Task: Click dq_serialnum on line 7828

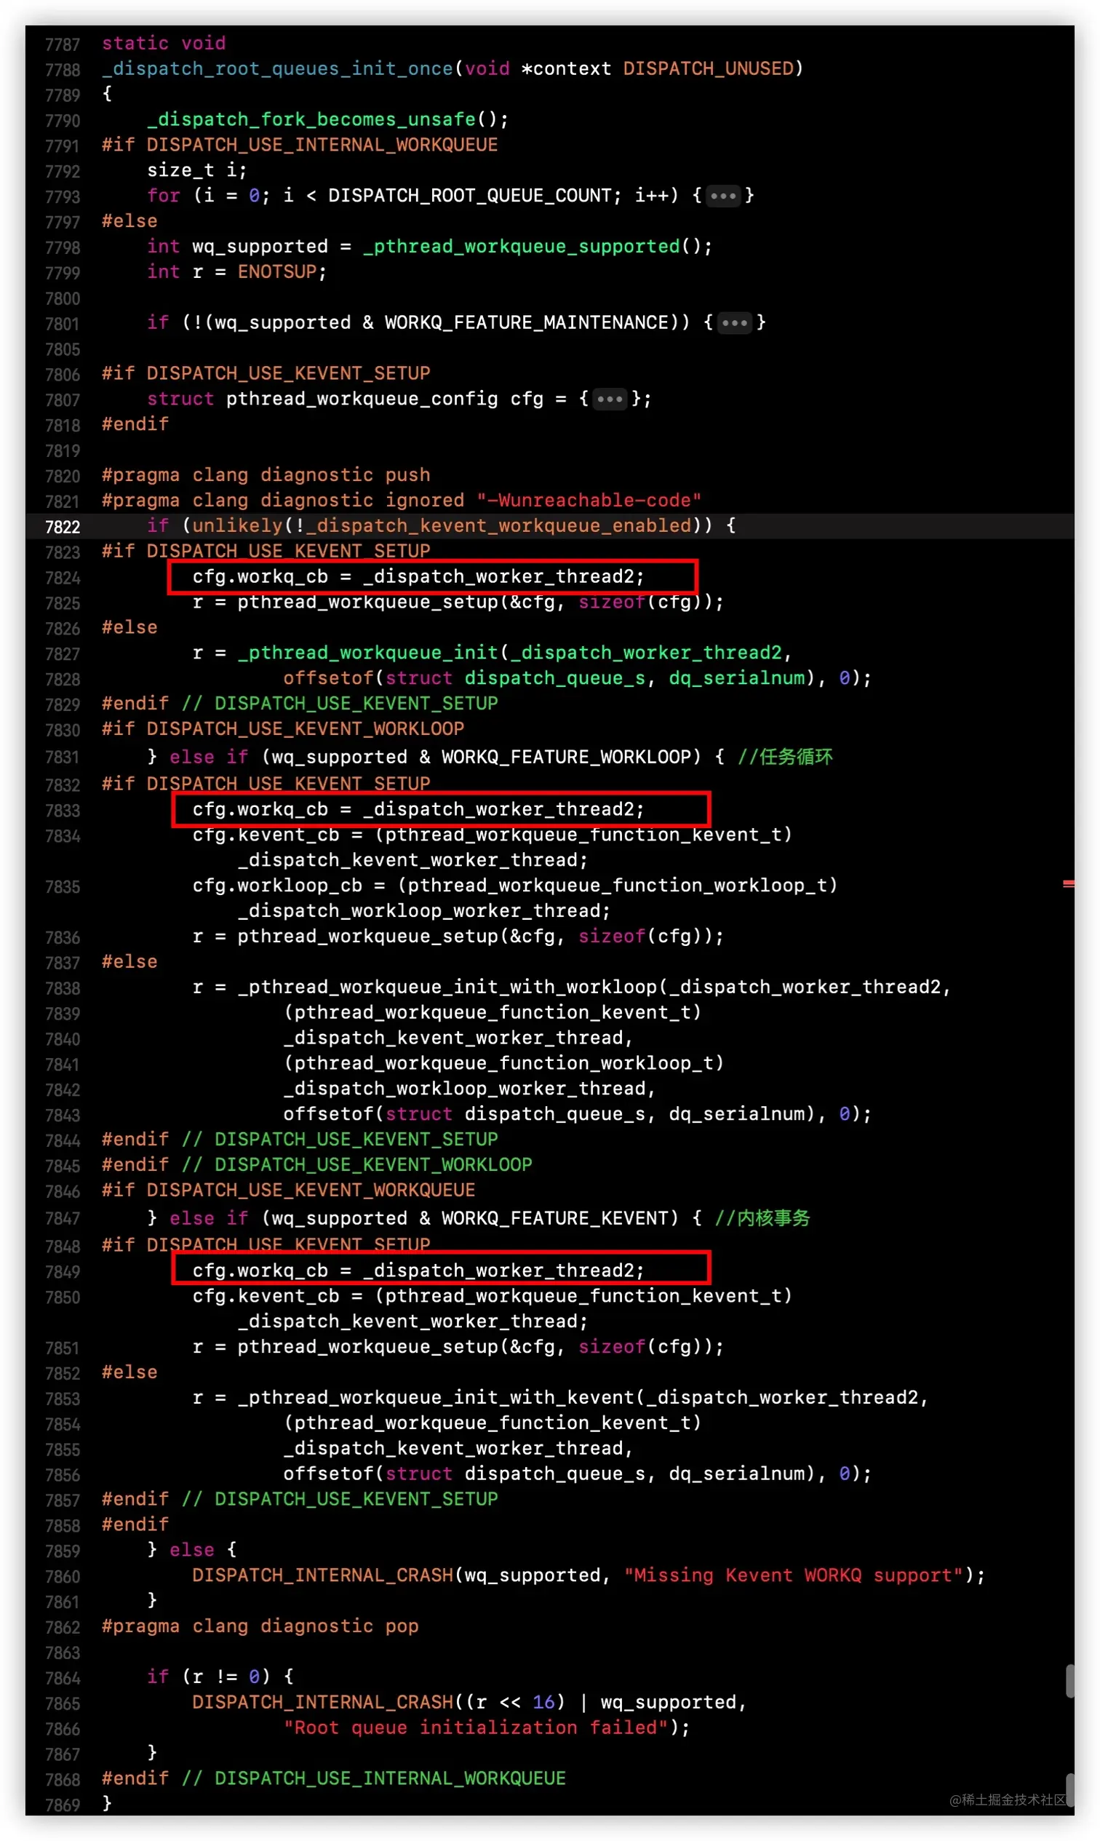Action: coord(737,678)
